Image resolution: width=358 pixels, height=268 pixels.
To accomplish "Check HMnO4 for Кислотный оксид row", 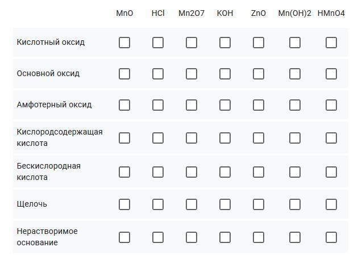I will point(331,43).
